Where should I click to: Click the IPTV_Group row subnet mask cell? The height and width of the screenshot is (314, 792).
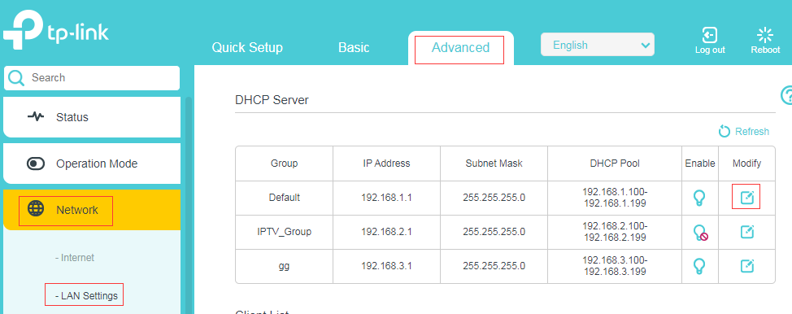click(494, 232)
